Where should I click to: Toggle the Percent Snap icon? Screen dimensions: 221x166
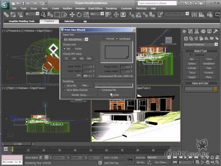pyautogui.click(x=145, y=15)
